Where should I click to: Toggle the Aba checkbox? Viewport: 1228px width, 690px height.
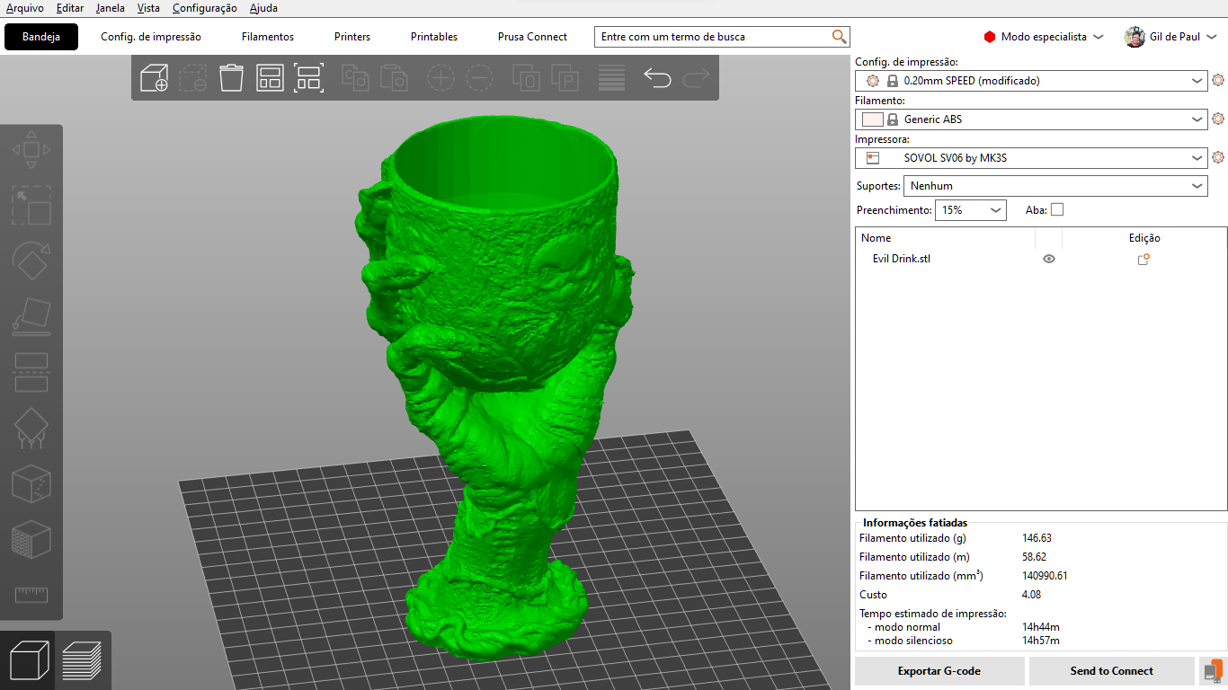(x=1057, y=209)
